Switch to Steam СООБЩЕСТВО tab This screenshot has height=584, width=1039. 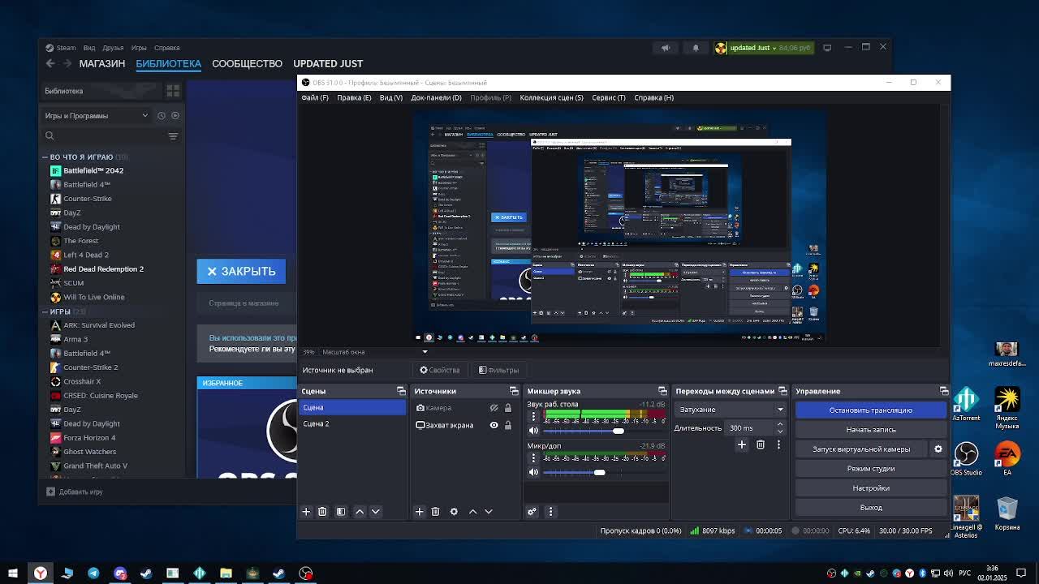pos(247,63)
